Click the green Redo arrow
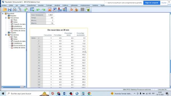The image size is (171, 96). tap(43, 10)
